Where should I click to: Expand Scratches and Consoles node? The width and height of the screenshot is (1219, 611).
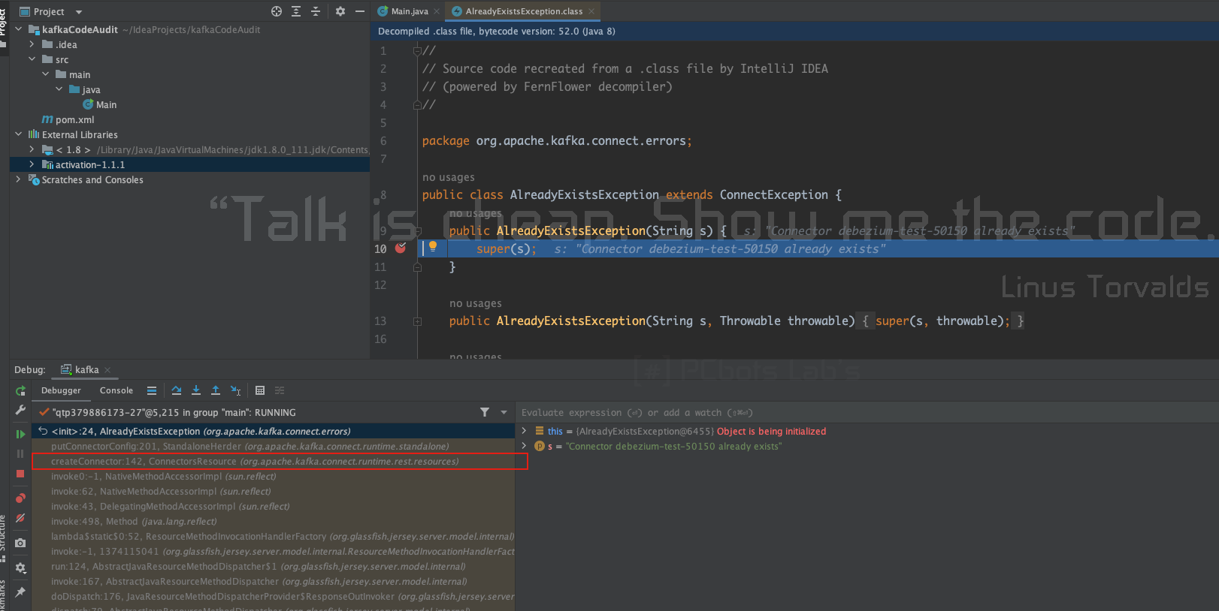coord(18,179)
